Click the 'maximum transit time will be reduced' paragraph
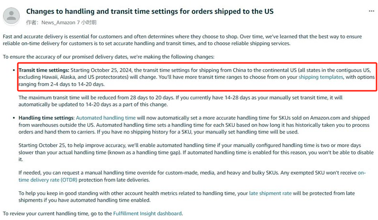This screenshot has height=220, width=378. (180, 101)
